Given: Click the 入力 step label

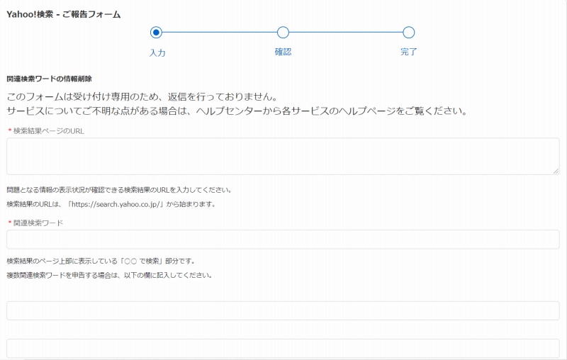Looking at the screenshot, I should coord(157,52).
